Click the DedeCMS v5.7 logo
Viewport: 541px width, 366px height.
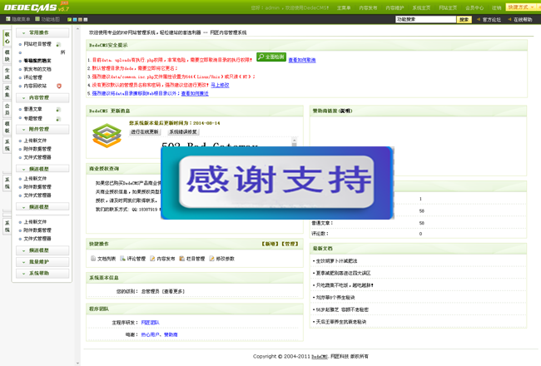coord(37,7)
